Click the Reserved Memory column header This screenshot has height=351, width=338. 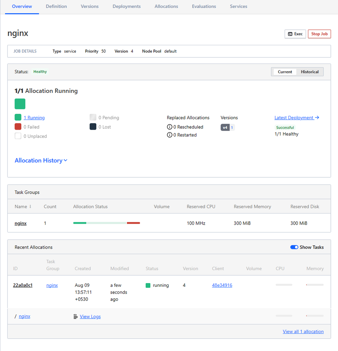(x=252, y=207)
